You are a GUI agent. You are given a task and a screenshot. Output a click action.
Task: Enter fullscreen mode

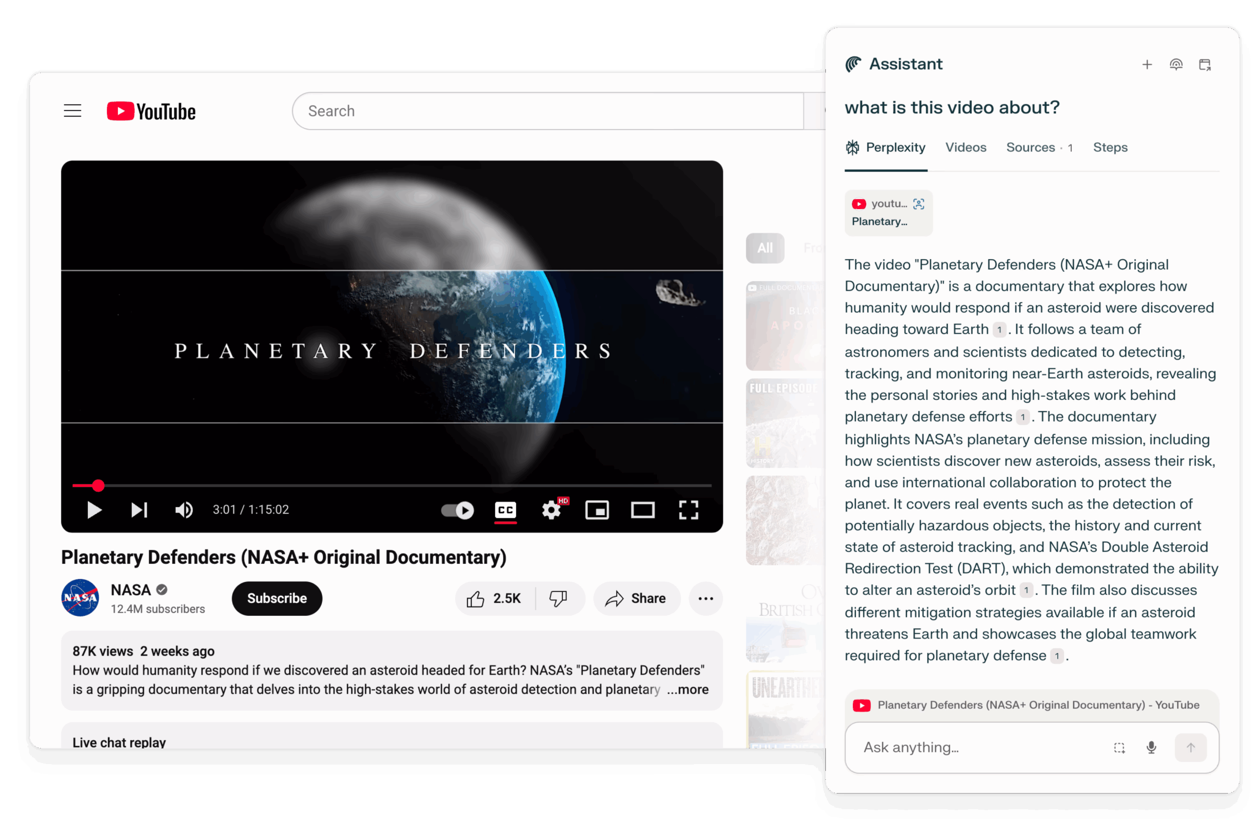(688, 510)
